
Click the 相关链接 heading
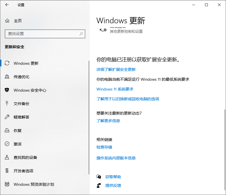104,140
